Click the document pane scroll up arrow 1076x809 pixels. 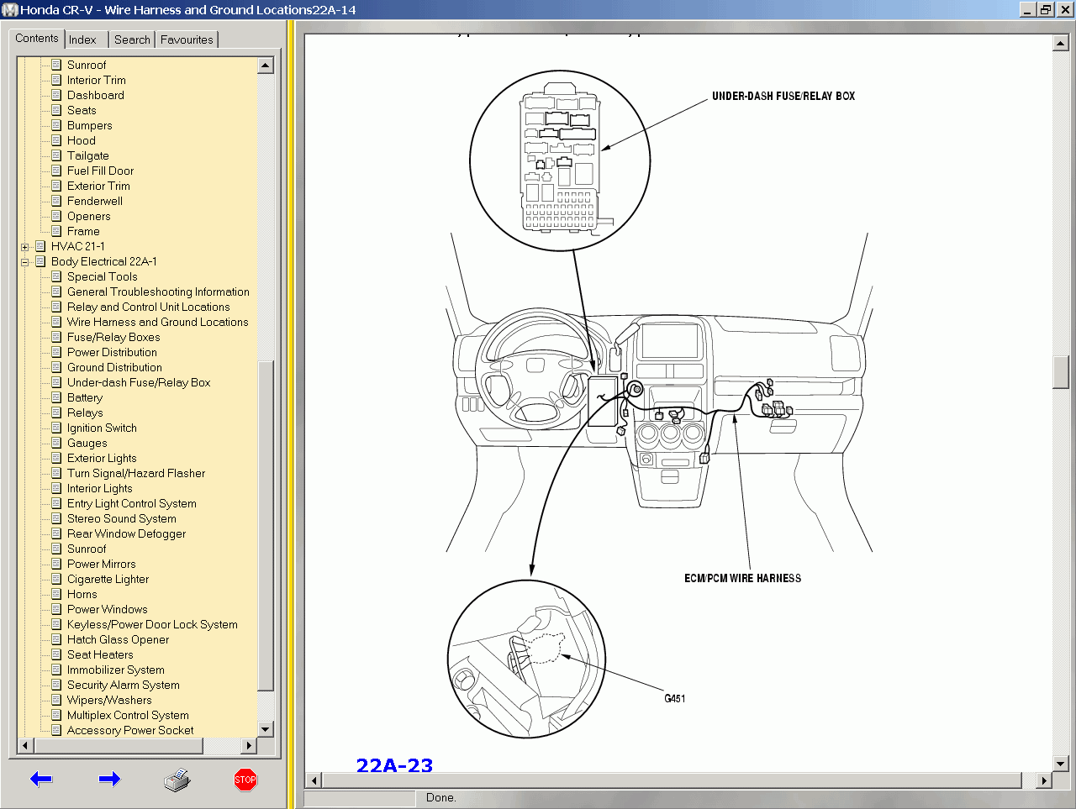(1060, 43)
